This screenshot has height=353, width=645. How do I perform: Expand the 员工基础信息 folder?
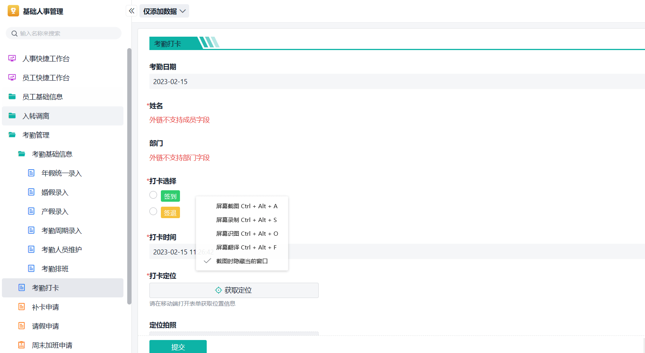click(63, 97)
